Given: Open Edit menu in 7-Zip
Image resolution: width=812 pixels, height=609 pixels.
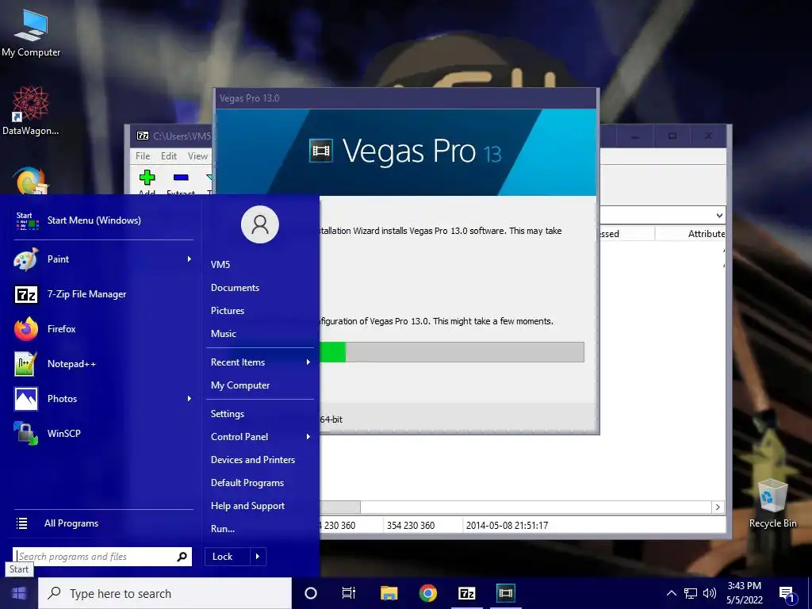Looking at the screenshot, I should 169,156.
